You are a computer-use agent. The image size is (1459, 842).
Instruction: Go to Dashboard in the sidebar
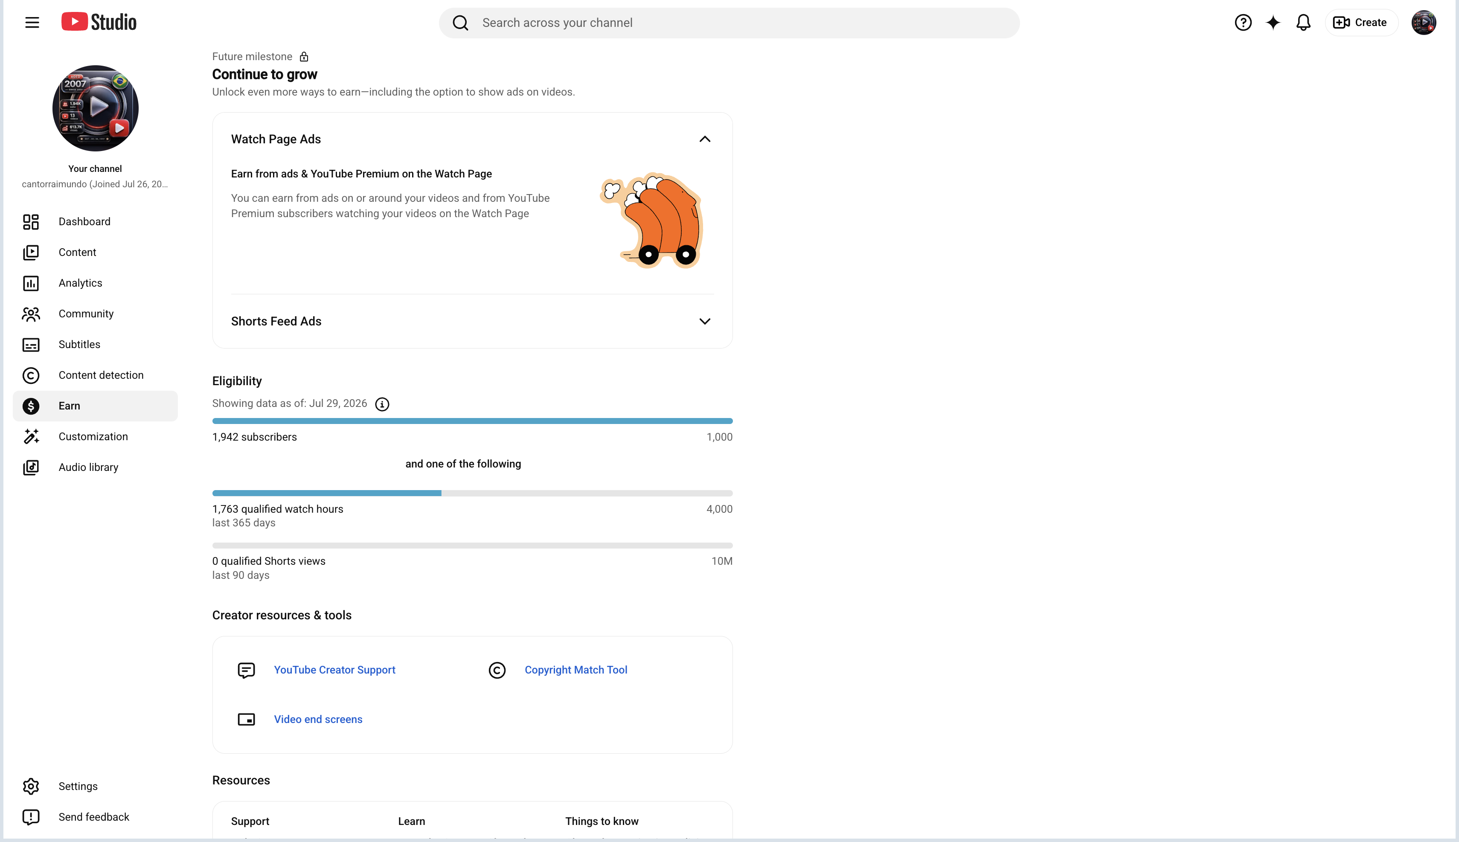96,221
